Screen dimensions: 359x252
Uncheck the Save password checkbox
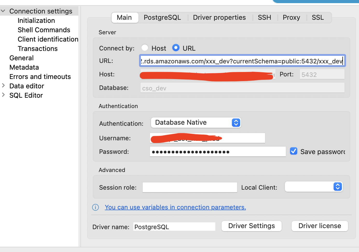293,151
